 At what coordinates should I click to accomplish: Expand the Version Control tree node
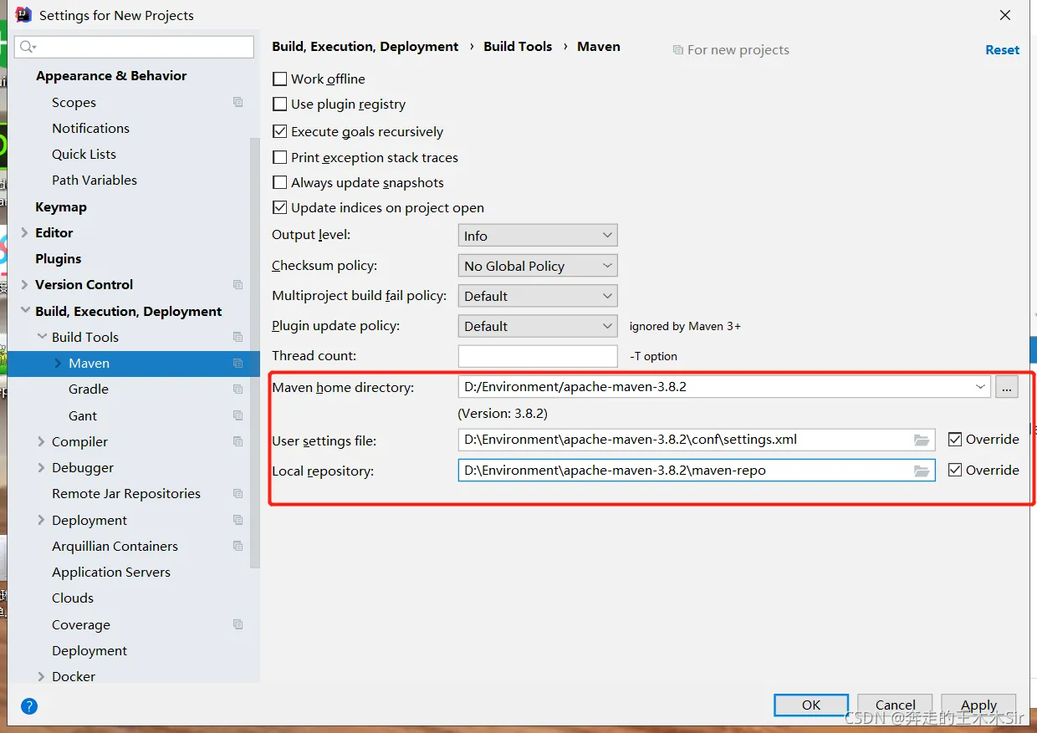tap(24, 284)
